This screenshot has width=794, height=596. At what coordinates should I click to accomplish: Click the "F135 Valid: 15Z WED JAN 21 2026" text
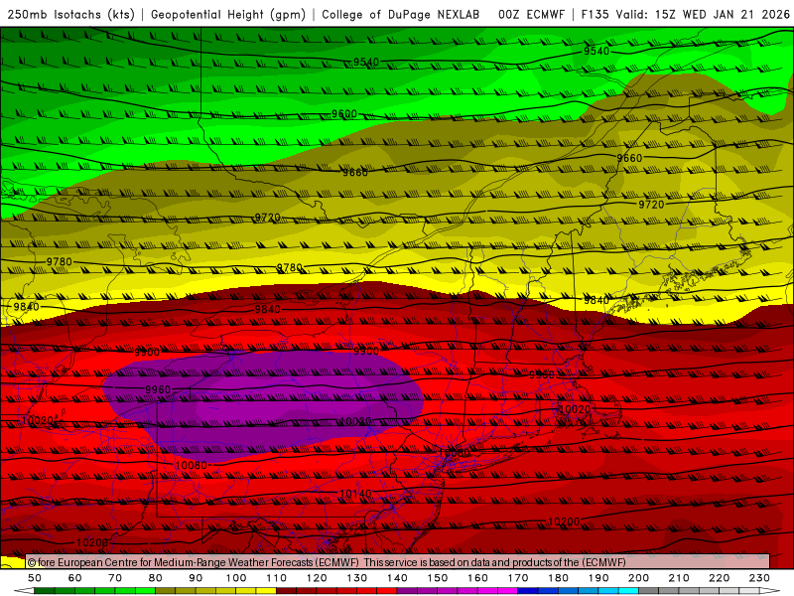(x=686, y=15)
